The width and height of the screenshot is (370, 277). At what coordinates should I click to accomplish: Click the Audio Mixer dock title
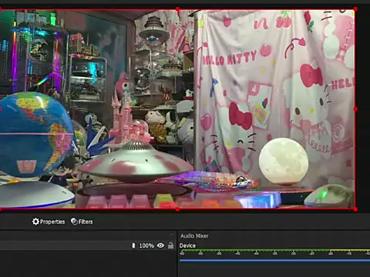(x=194, y=235)
